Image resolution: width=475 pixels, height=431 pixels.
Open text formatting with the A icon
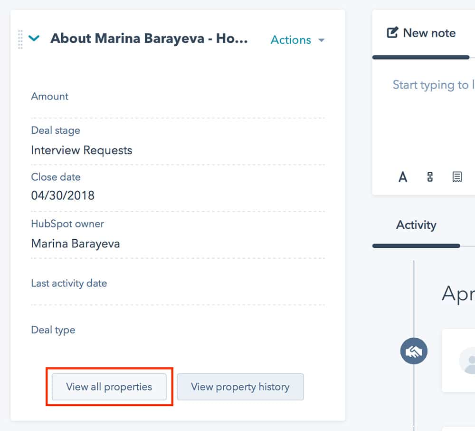pyautogui.click(x=403, y=177)
